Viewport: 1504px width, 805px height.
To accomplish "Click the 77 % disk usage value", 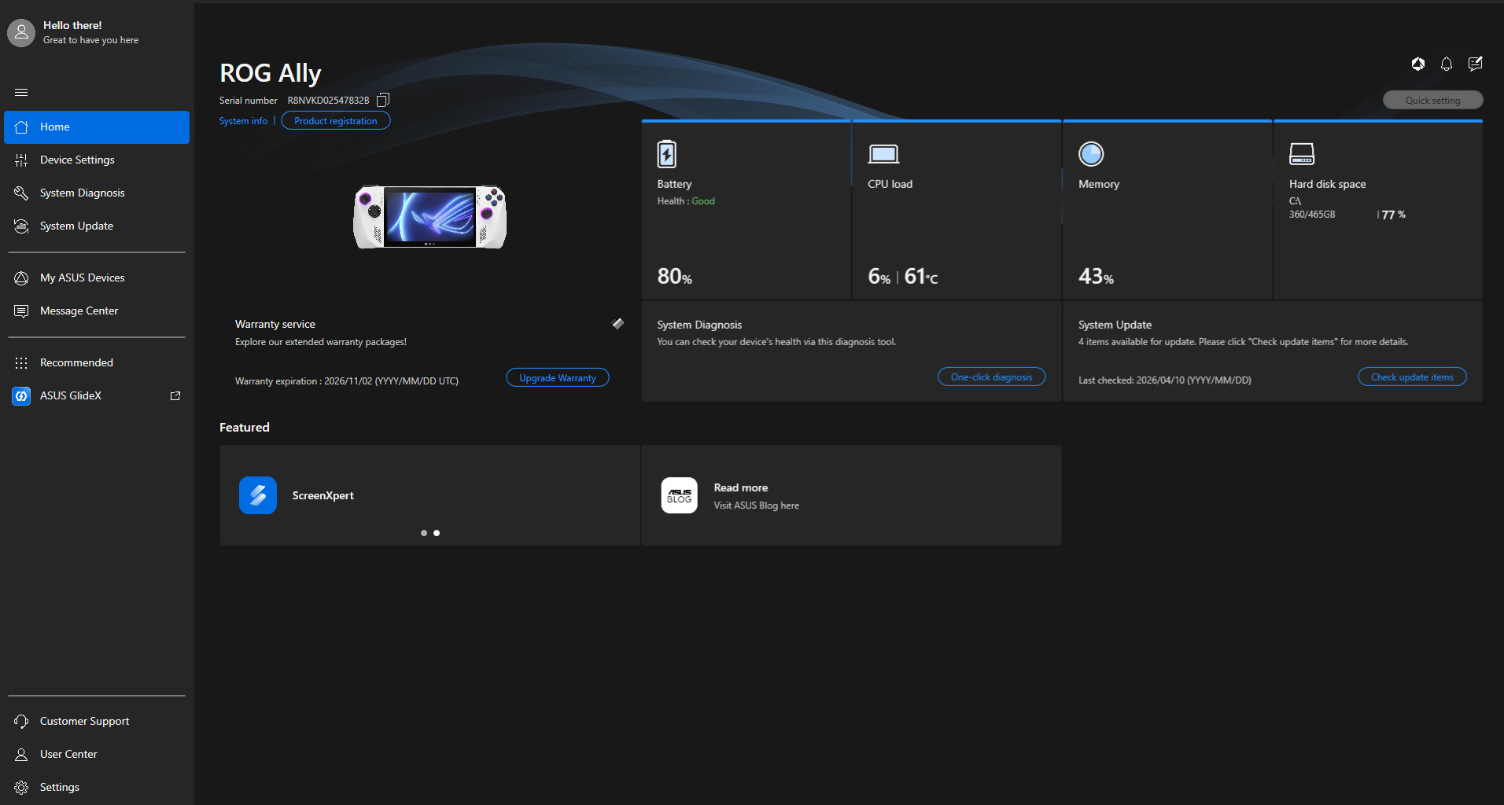I will (1394, 215).
